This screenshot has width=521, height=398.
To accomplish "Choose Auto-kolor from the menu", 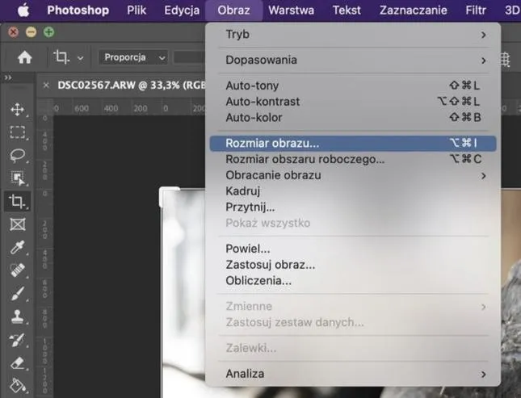I will (353, 117).
